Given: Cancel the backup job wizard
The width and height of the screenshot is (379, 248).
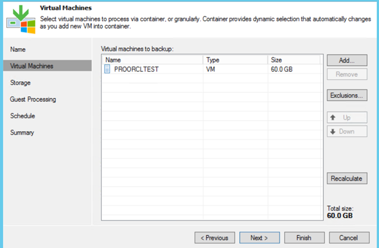Looking at the screenshot, I should point(349,237).
